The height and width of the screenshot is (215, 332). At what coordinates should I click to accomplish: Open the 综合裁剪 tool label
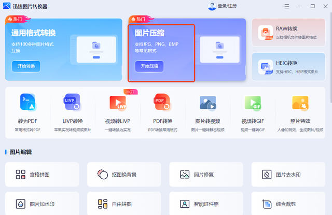pos(286,204)
